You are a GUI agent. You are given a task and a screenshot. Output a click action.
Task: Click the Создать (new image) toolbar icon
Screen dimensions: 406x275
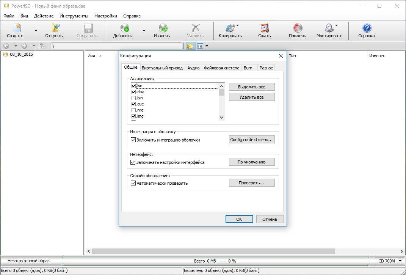17,28
